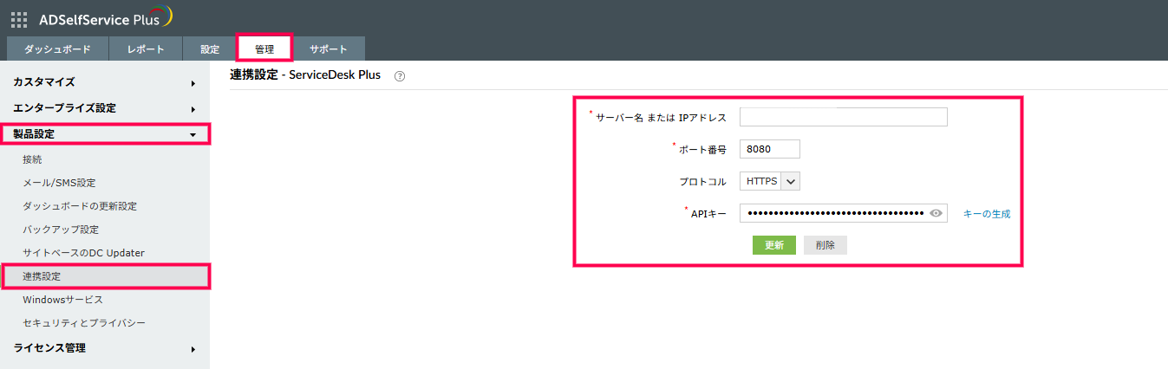Image resolution: width=1168 pixels, height=369 pixels.
Task: Expand the カスタマイズ section
Action: tap(105, 82)
